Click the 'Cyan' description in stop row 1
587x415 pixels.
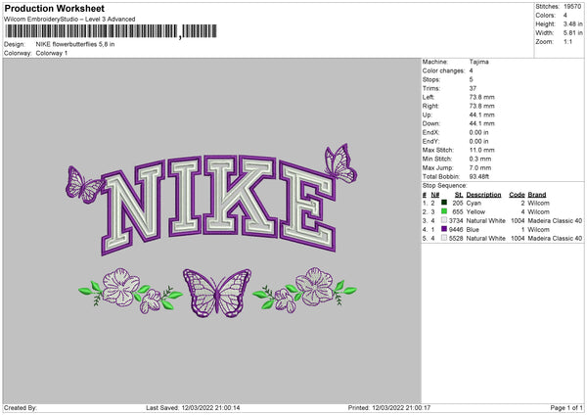click(474, 203)
